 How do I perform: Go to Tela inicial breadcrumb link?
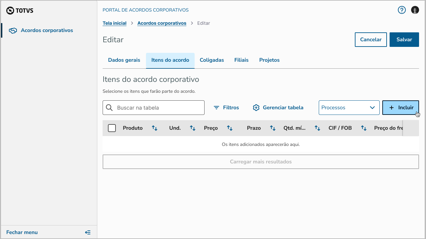pos(115,23)
